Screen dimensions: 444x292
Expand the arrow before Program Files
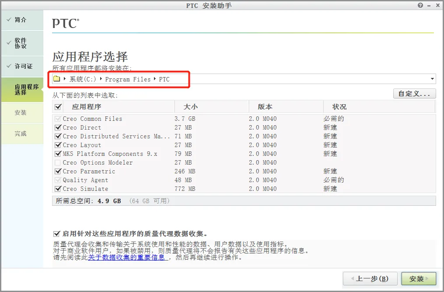(101, 79)
